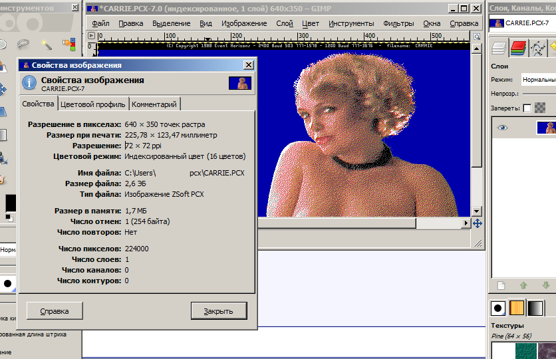Open the Правка menu
Image resolution: width=556 pixels, height=359 pixels.
pyautogui.click(x=131, y=23)
